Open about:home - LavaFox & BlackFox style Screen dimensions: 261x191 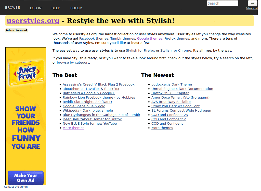click(91, 89)
